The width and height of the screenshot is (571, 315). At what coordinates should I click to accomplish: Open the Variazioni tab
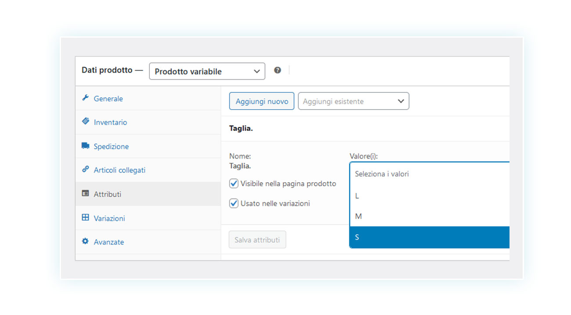coord(148,218)
